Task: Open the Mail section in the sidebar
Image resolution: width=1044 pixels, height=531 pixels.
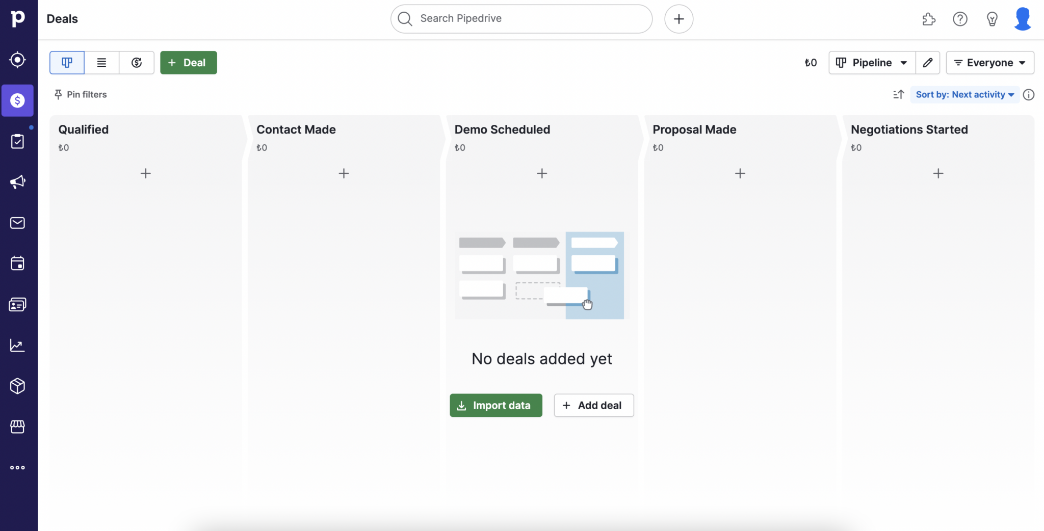Action: (18, 223)
